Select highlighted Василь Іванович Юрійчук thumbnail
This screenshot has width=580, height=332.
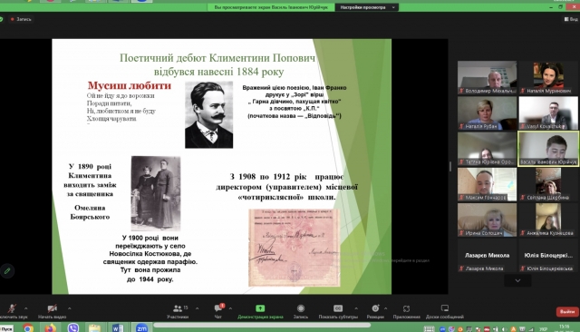548,149
